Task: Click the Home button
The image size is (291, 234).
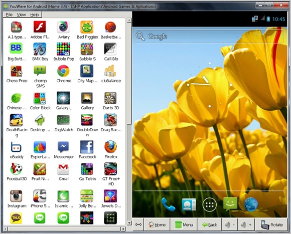Action: pyautogui.click(x=157, y=225)
